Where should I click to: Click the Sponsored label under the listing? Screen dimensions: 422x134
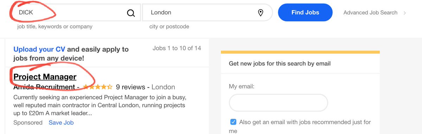[x=28, y=123]
